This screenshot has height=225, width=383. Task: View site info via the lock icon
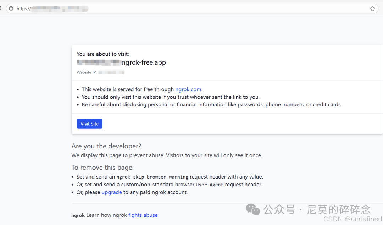(11, 9)
